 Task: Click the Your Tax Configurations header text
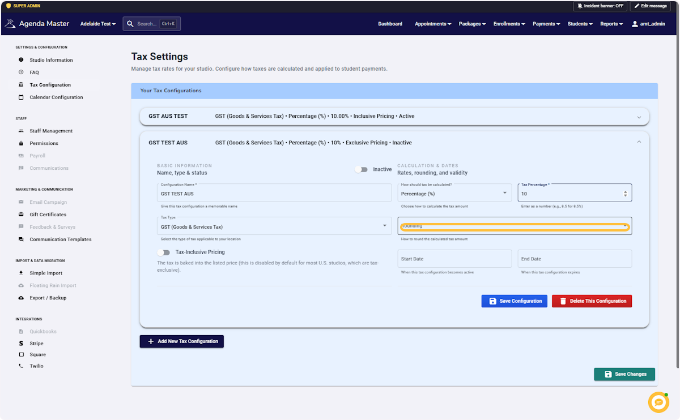(x=171, y=91)
